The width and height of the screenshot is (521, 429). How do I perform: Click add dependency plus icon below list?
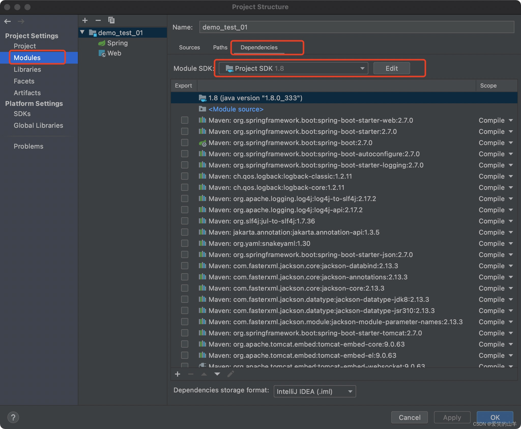(x=178, y=374)
